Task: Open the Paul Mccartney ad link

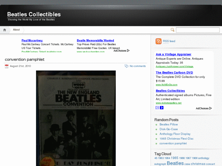Action: click(32, 41)
